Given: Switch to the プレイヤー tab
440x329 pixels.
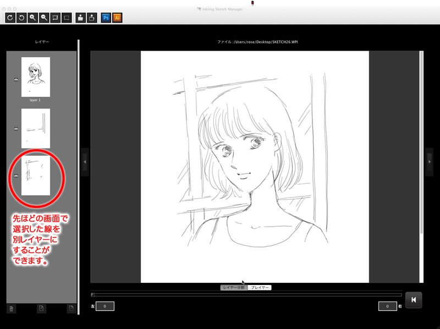Looking at the screenshot, I should (260, 287).
